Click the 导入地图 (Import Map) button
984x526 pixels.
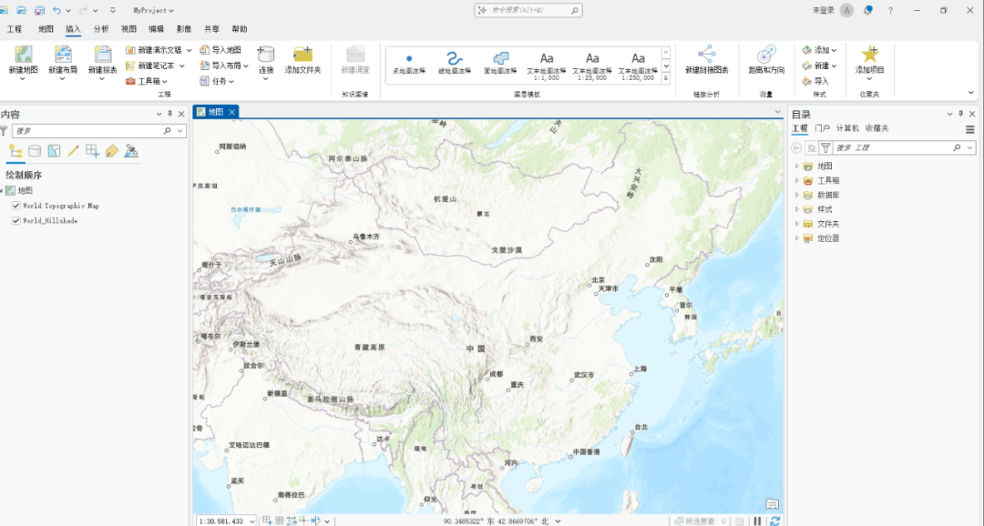click(220, 50)
